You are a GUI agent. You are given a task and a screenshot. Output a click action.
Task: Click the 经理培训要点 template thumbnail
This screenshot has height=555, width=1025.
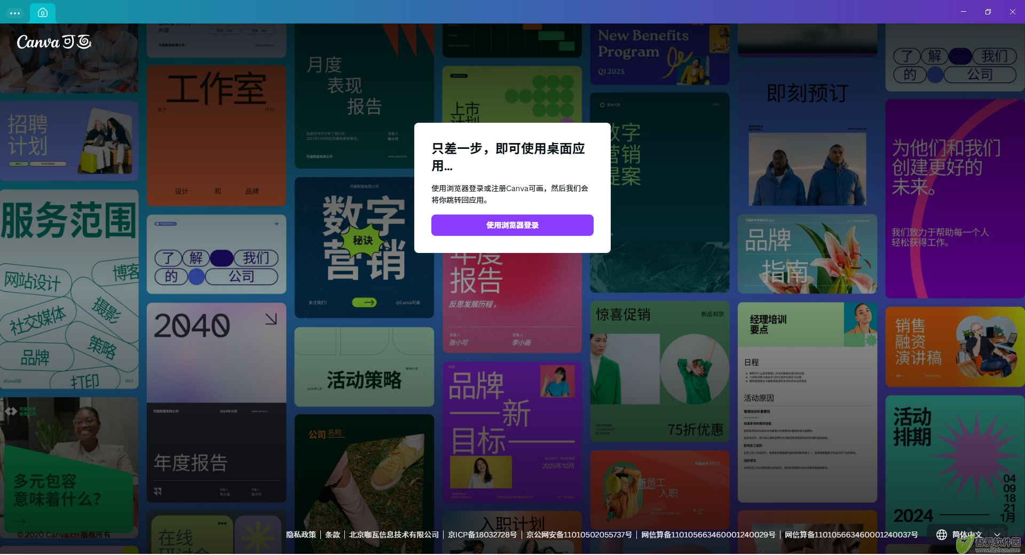click(x=807, y=402)
